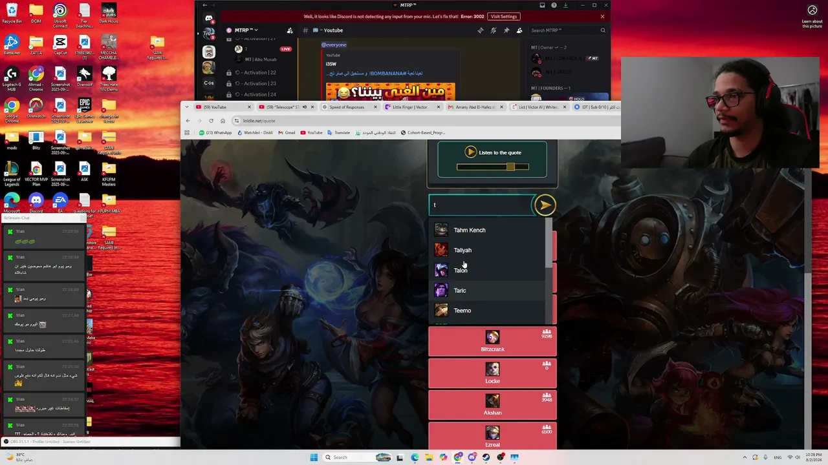This screenshot has width=828, height=465.
Task: Select Battle.net desktop shortcut
Action: click(x=12, y=45)
